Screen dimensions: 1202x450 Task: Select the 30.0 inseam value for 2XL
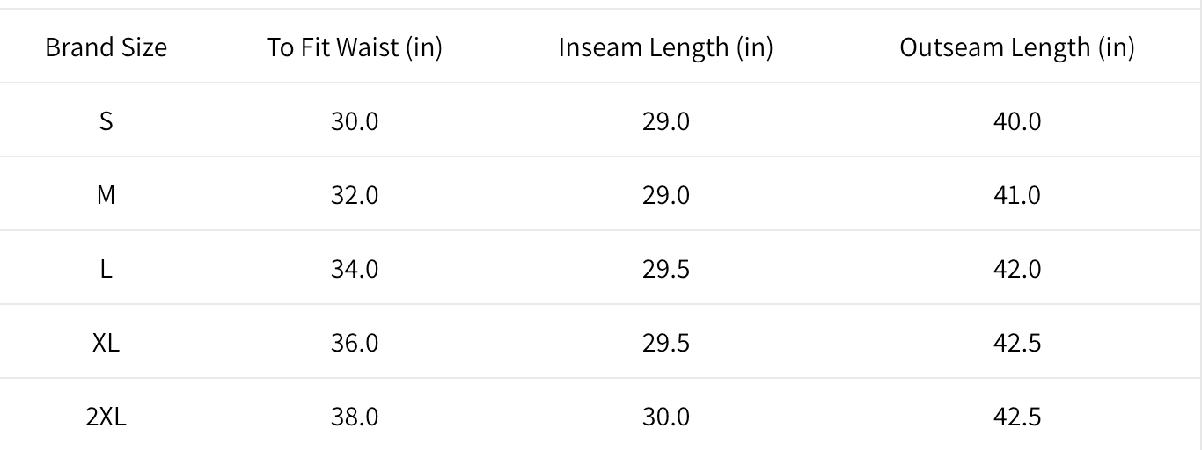pyautogui.click(x=665, y=416)
